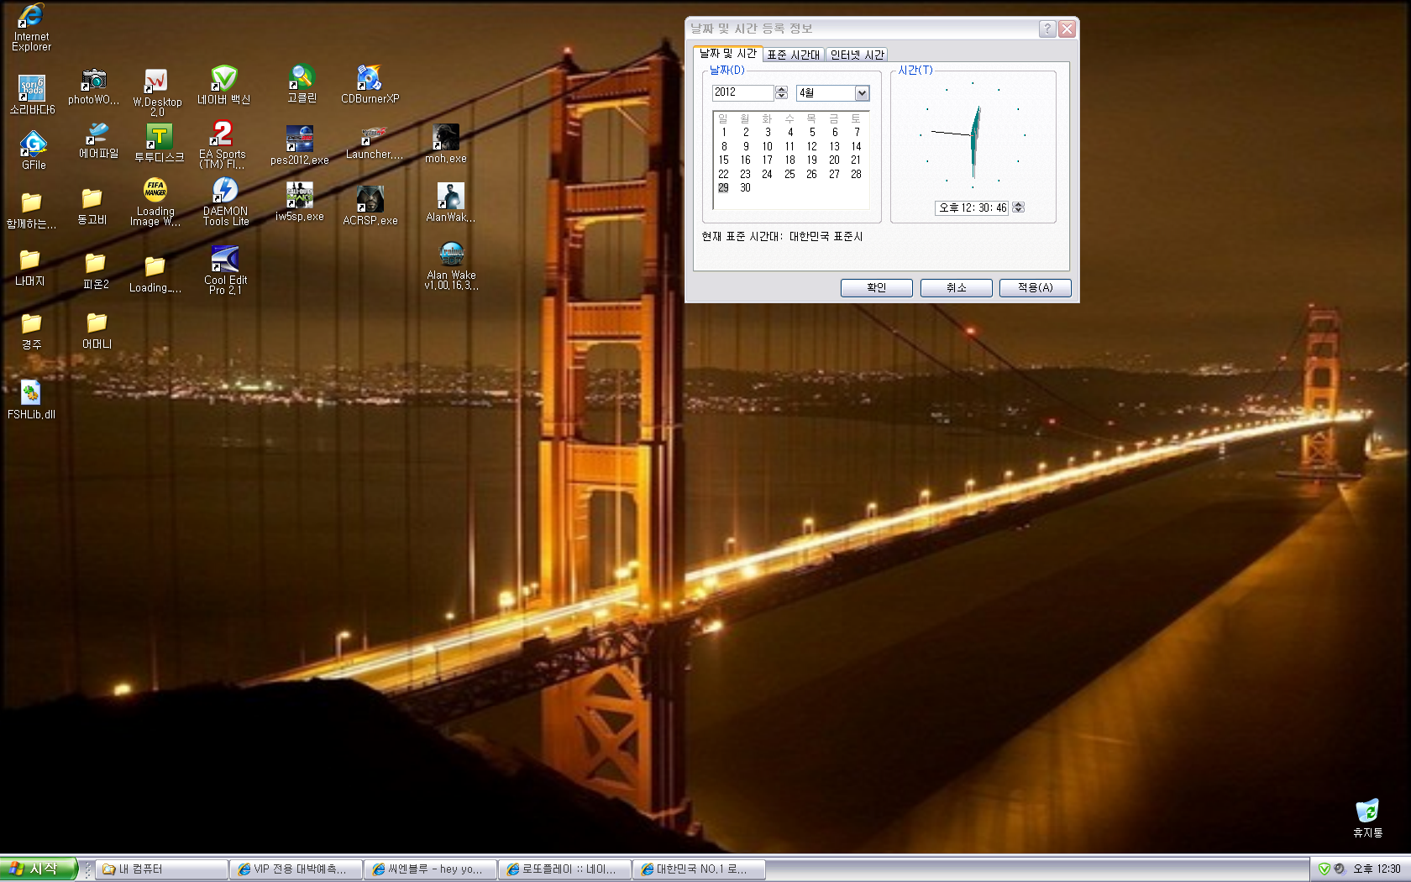
Task: Select the pes2012.exe desktop icon
Action: [300, 139]
